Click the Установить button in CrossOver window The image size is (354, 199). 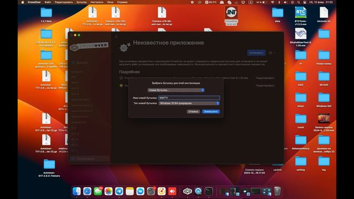click(256, 53)
